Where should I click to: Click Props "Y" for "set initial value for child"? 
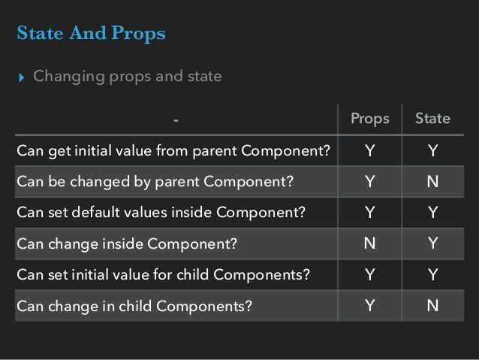tap(370, 275)
